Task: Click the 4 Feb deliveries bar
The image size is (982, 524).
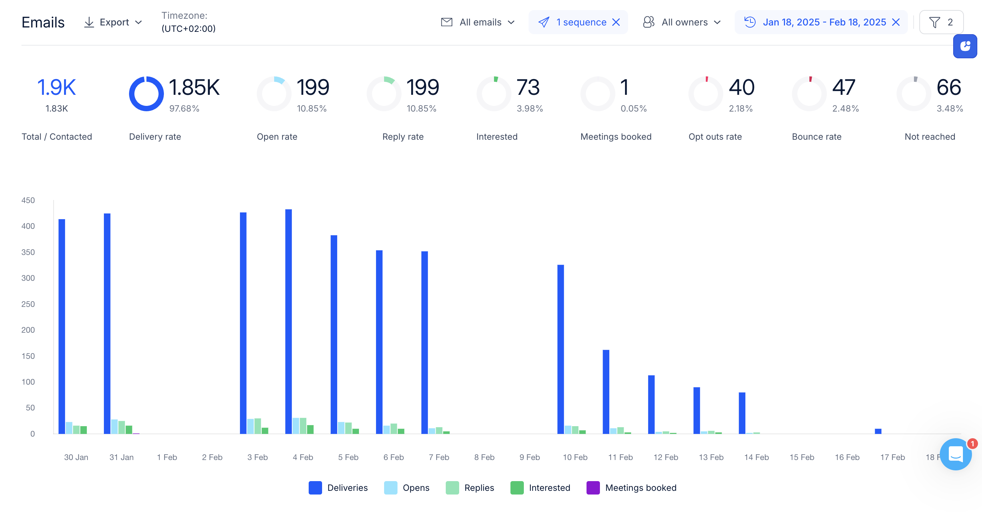Action: pyautogui.click(x=289, y=322)
